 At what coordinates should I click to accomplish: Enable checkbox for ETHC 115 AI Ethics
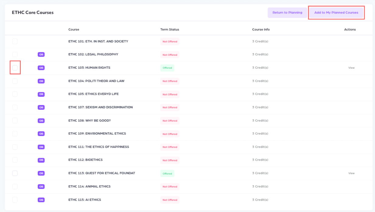click(x=15, y=200)
